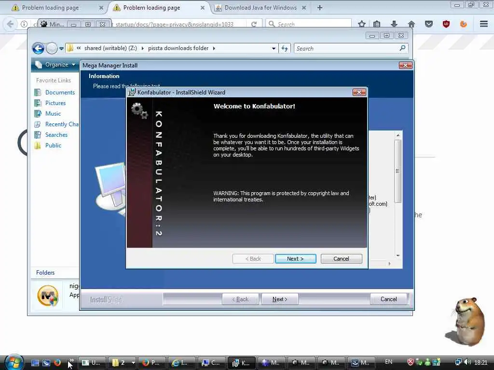Viewport: 494px width, 370px height.
Task: Click the clock showing 18:21
Action: pyautogui.click(x=481, y=362)
